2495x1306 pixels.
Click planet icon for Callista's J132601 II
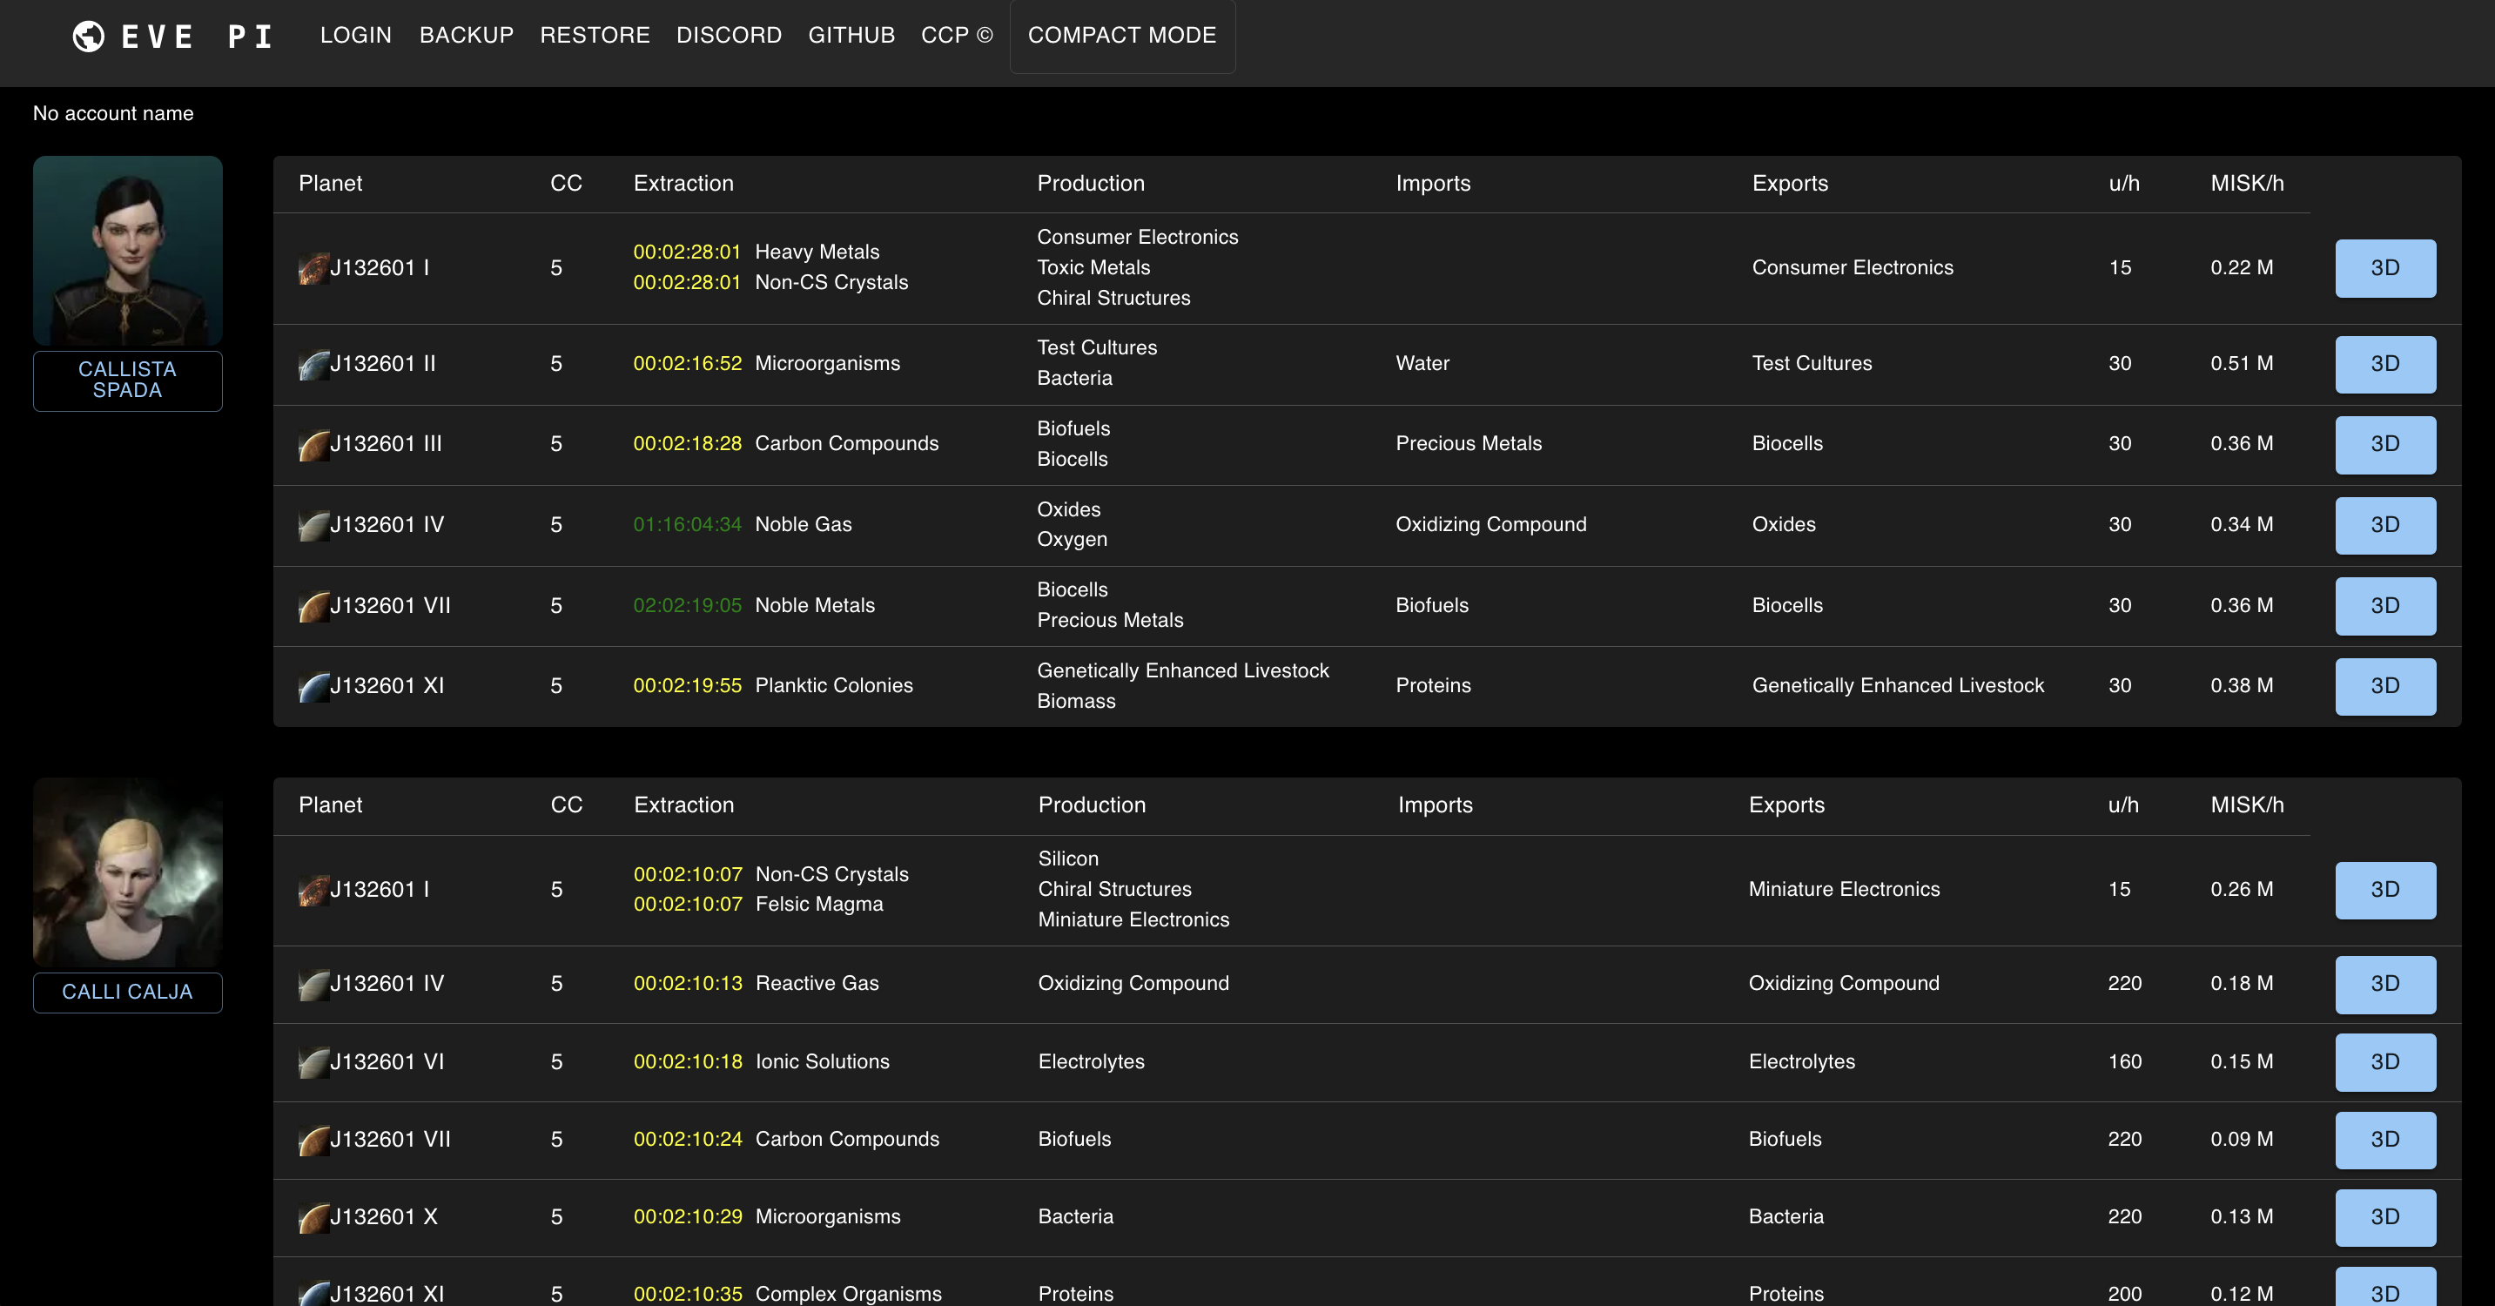(x=313, y=364)
